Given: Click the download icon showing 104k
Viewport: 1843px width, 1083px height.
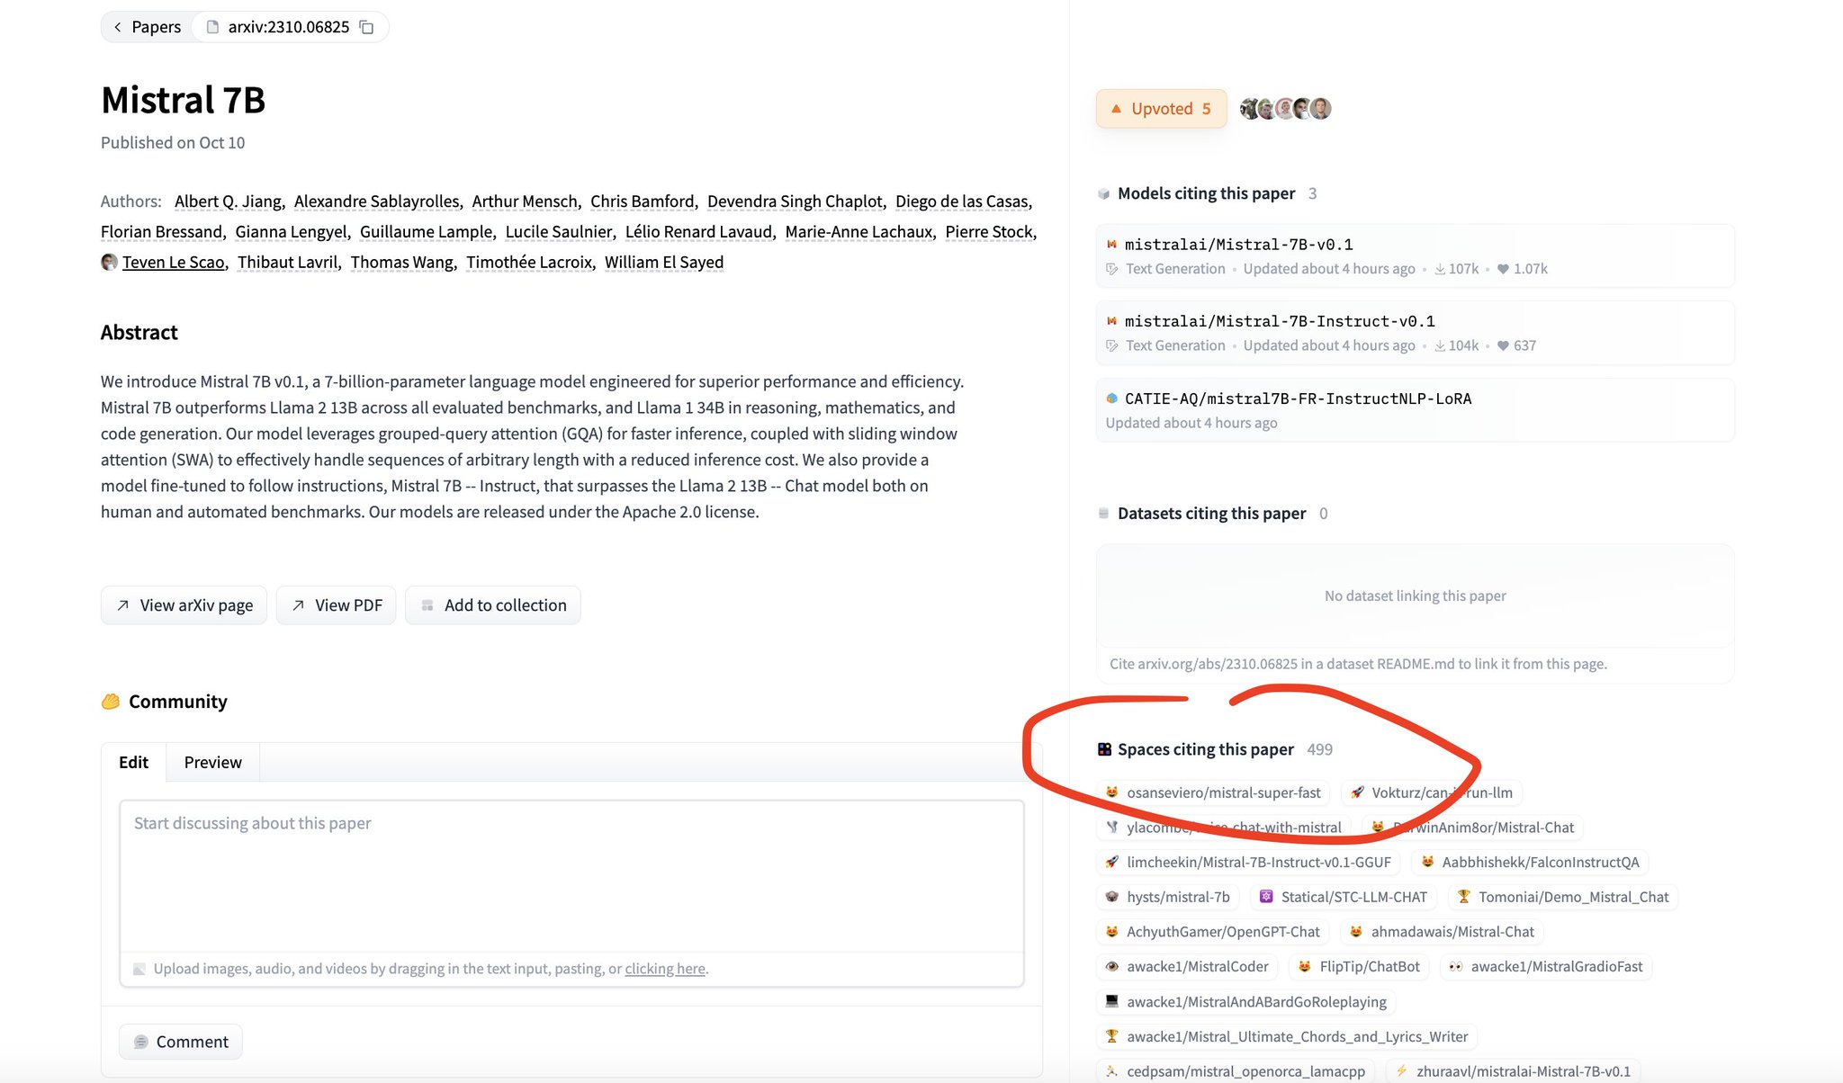Looking at the screenshot, I should (1440, 345).
